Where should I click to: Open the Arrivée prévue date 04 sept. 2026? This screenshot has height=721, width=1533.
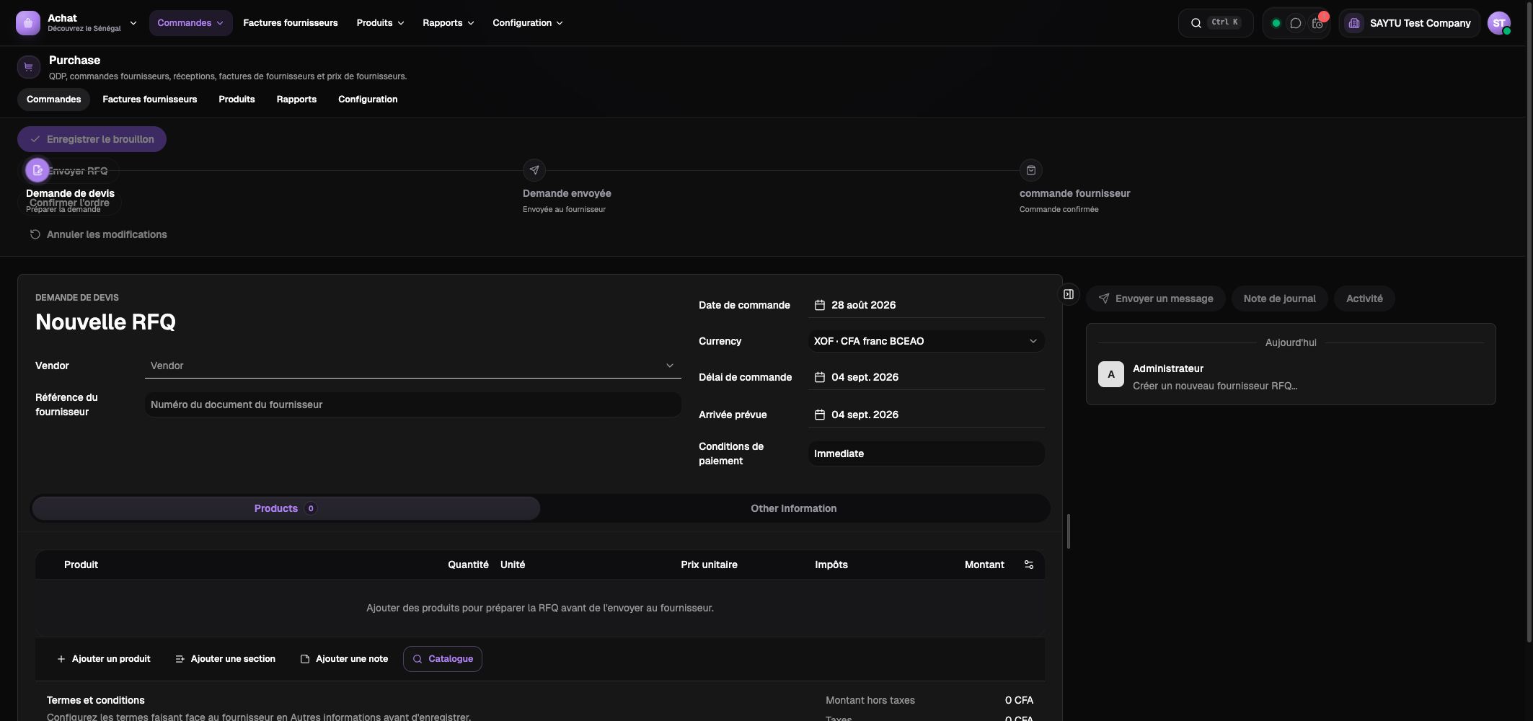(x=927, y=415)
